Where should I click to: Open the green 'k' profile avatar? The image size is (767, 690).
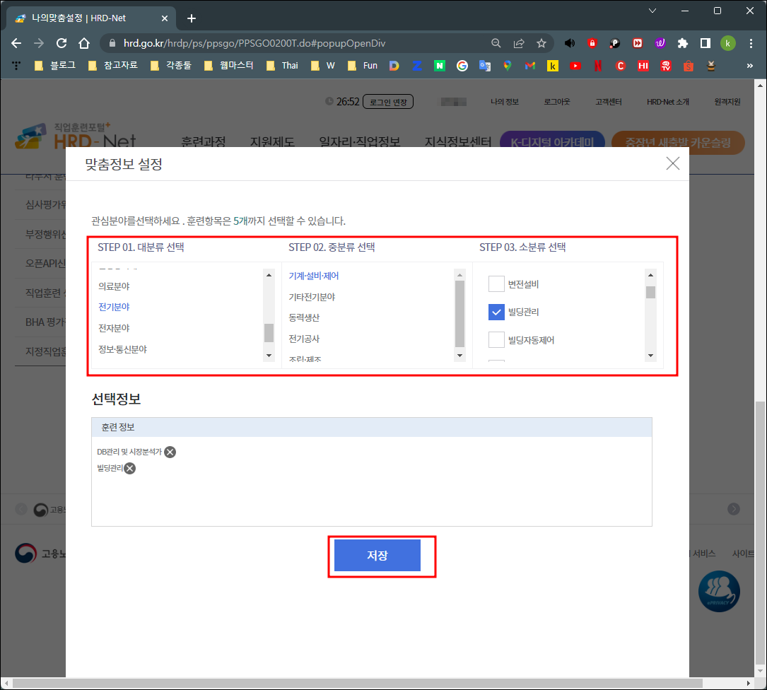[727, 43]
